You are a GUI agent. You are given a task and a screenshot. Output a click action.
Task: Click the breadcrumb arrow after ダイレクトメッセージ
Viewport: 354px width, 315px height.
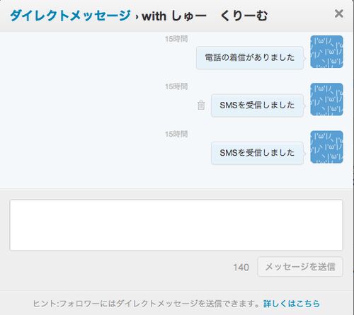click(x=137, y=17)
